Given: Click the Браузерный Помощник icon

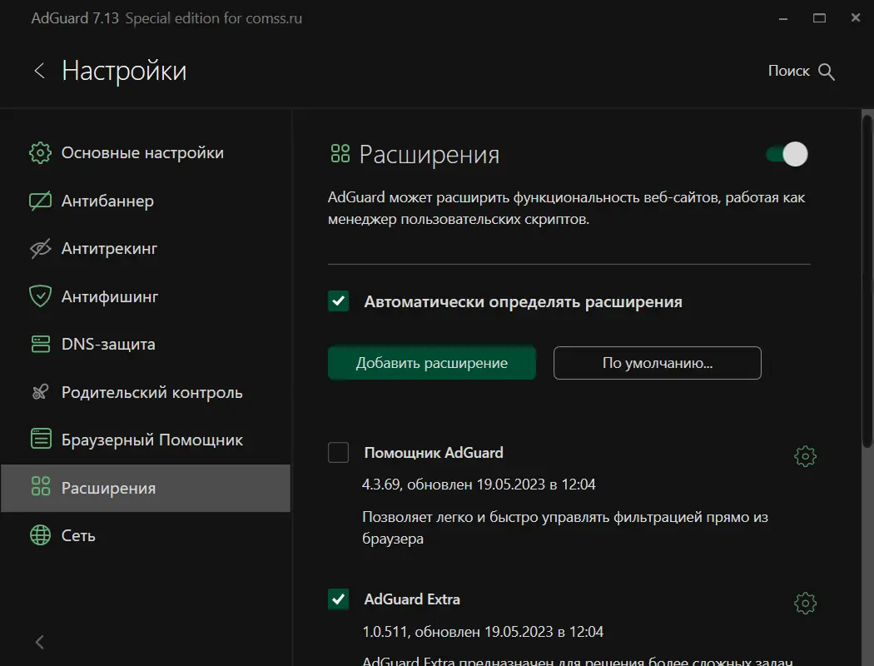Looking at the screenshot, I should point(40,440).
